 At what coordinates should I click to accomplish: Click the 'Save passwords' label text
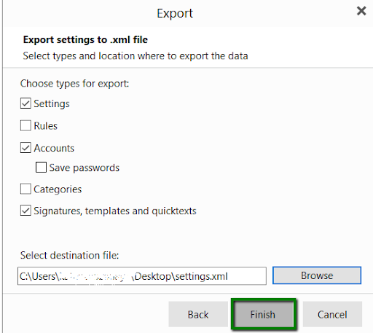(x=85, y=168)
